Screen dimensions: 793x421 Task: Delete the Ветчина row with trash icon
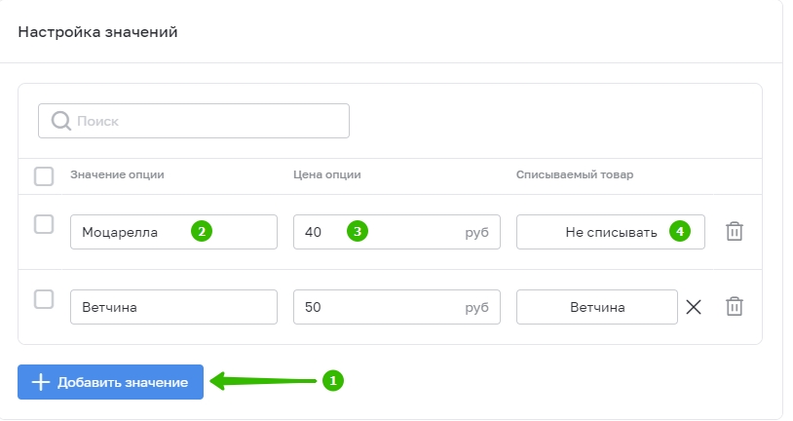[x=735, y=306]
